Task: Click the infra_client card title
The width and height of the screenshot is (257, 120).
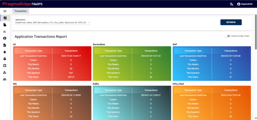Action: point(178,84)
